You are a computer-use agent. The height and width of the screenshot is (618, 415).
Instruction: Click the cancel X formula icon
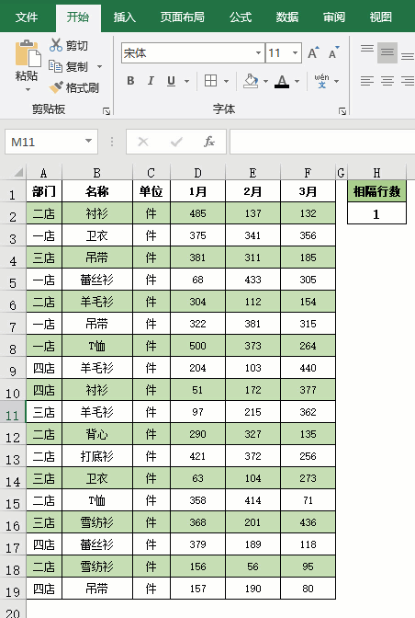click(143, 142)
